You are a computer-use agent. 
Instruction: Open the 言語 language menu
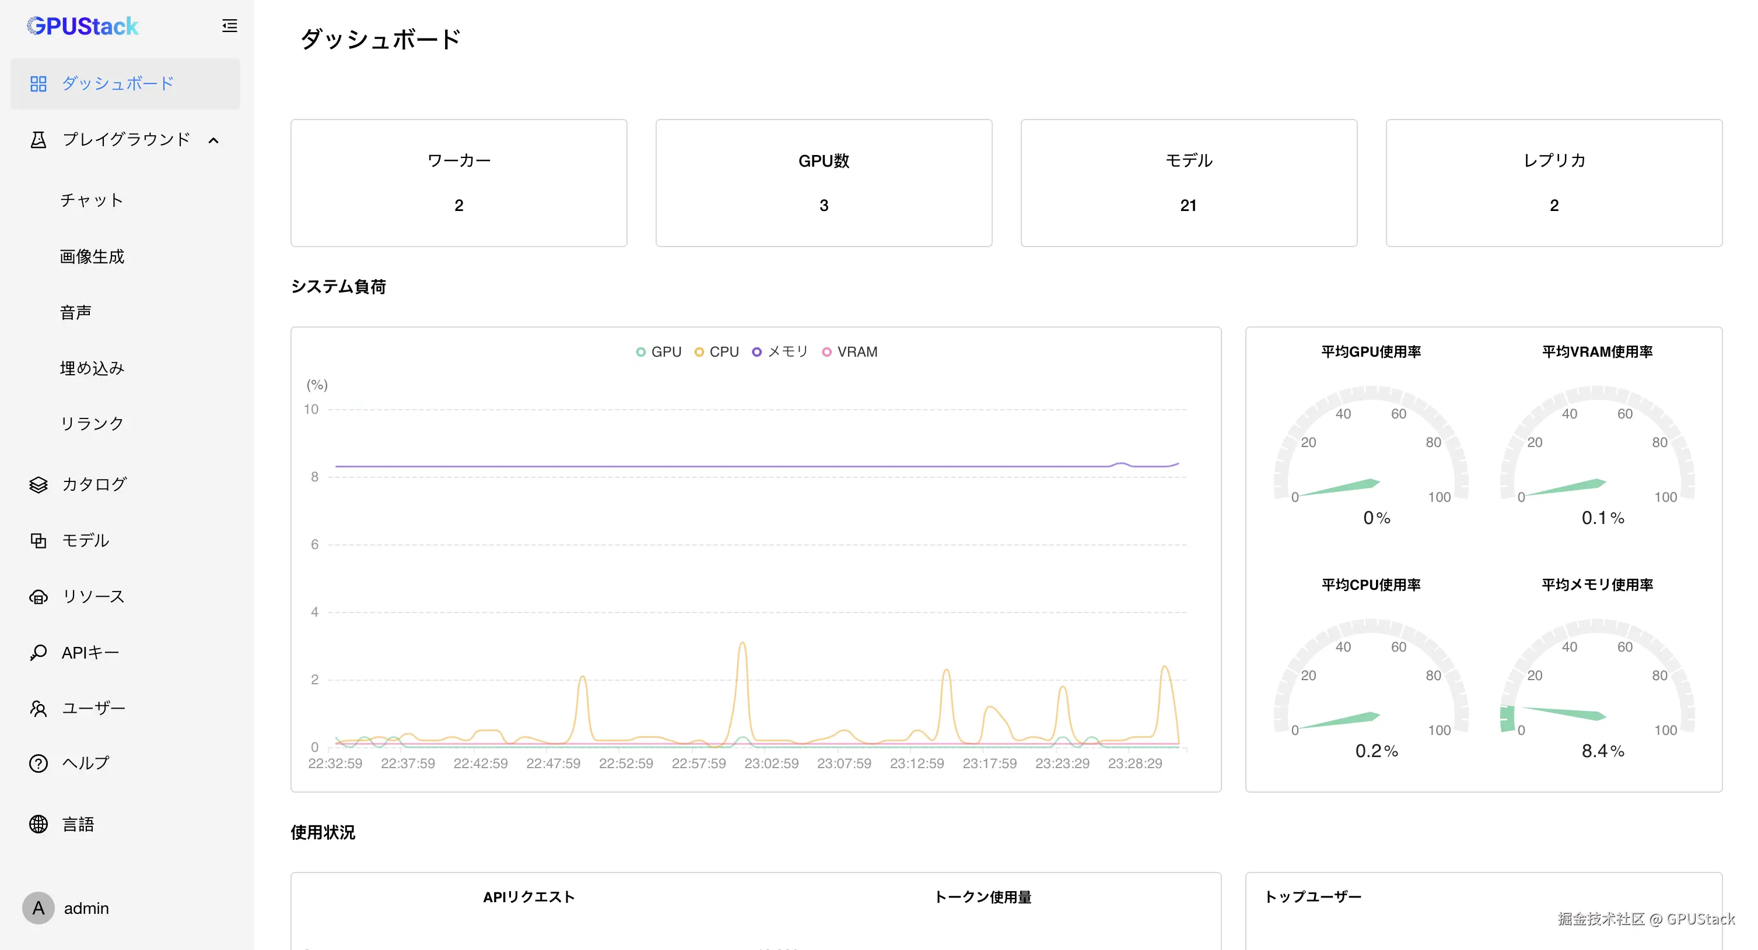pos(79,825)
